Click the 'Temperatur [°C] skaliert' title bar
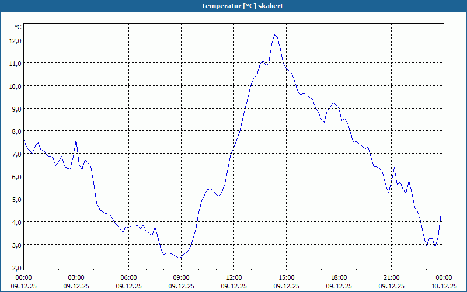The image size is (467, 292). [x=233, y=6]
